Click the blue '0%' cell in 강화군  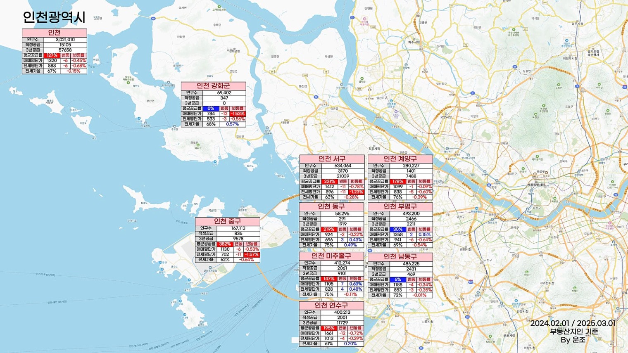point(211,109)
